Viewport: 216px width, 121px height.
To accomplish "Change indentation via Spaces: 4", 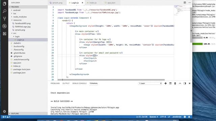I will 154,117.
